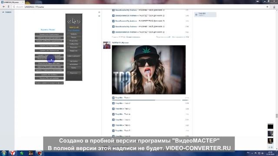Screen dimensions: 278x156
Task: Click the Trap Mix – Track 4 title
Action: click(122, 114)
